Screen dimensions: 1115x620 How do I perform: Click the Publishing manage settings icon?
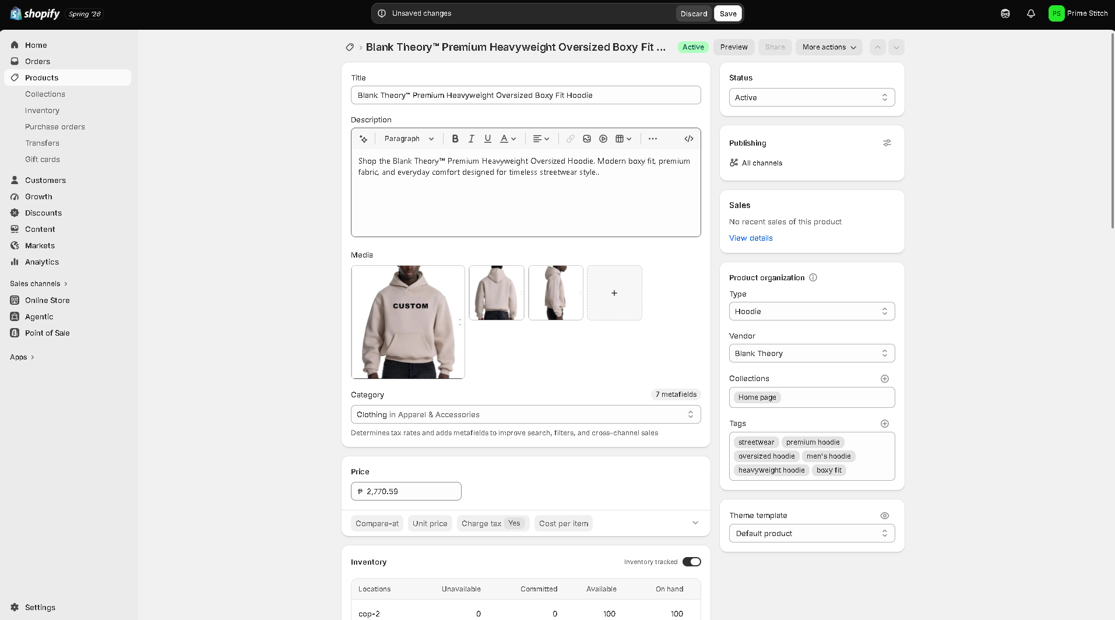click(887, 143)
